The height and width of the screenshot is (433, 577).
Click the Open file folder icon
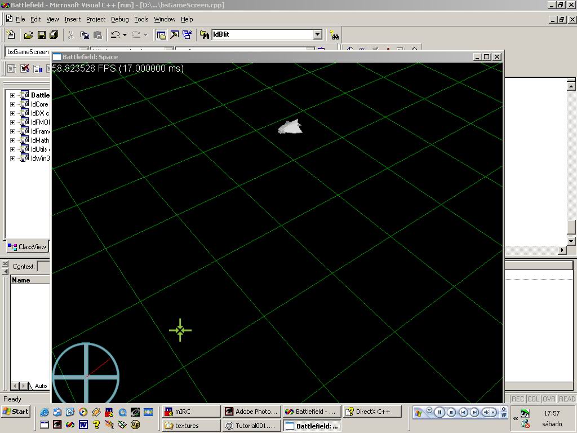tap(28, 35)
